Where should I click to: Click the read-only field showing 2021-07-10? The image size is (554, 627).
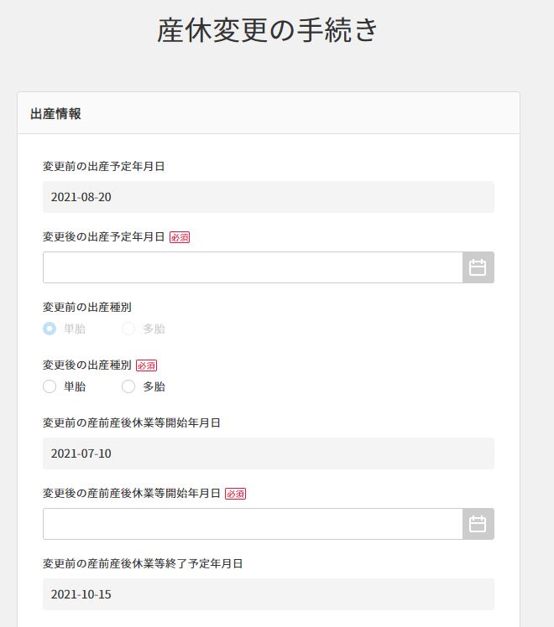click(x=269, y=453)
